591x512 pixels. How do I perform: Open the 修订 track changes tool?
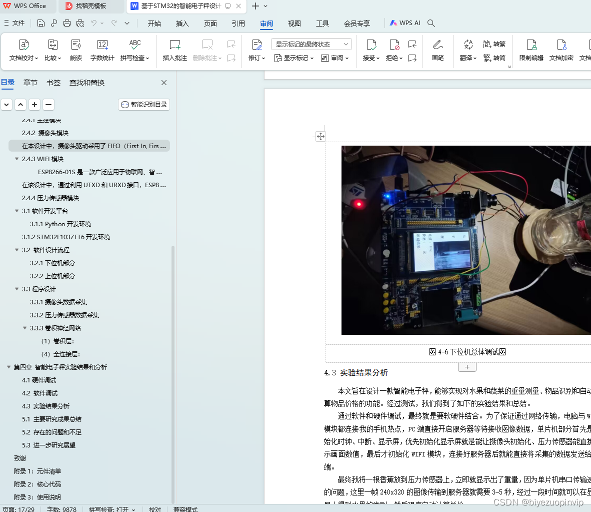click(x=256, y=50)
